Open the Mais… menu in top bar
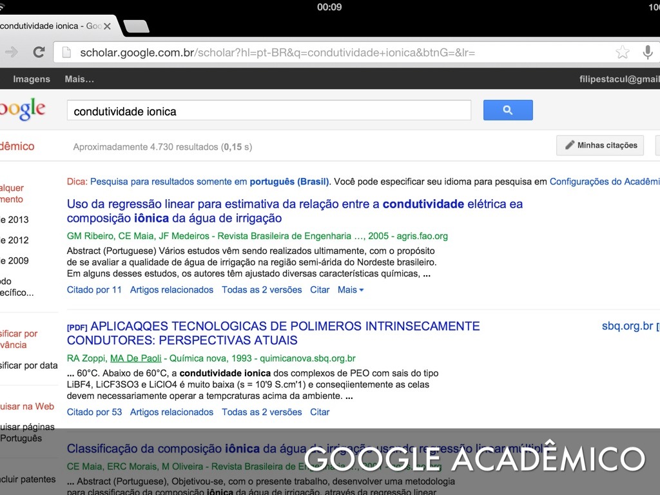This screenshot has width=660, height=495. (x=79, y=79)
